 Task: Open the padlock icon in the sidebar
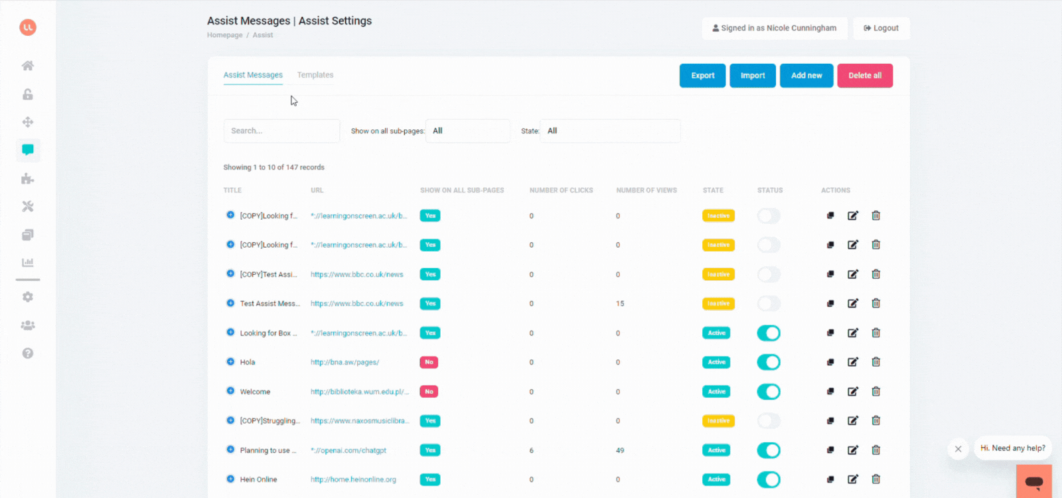coord(28,94)
